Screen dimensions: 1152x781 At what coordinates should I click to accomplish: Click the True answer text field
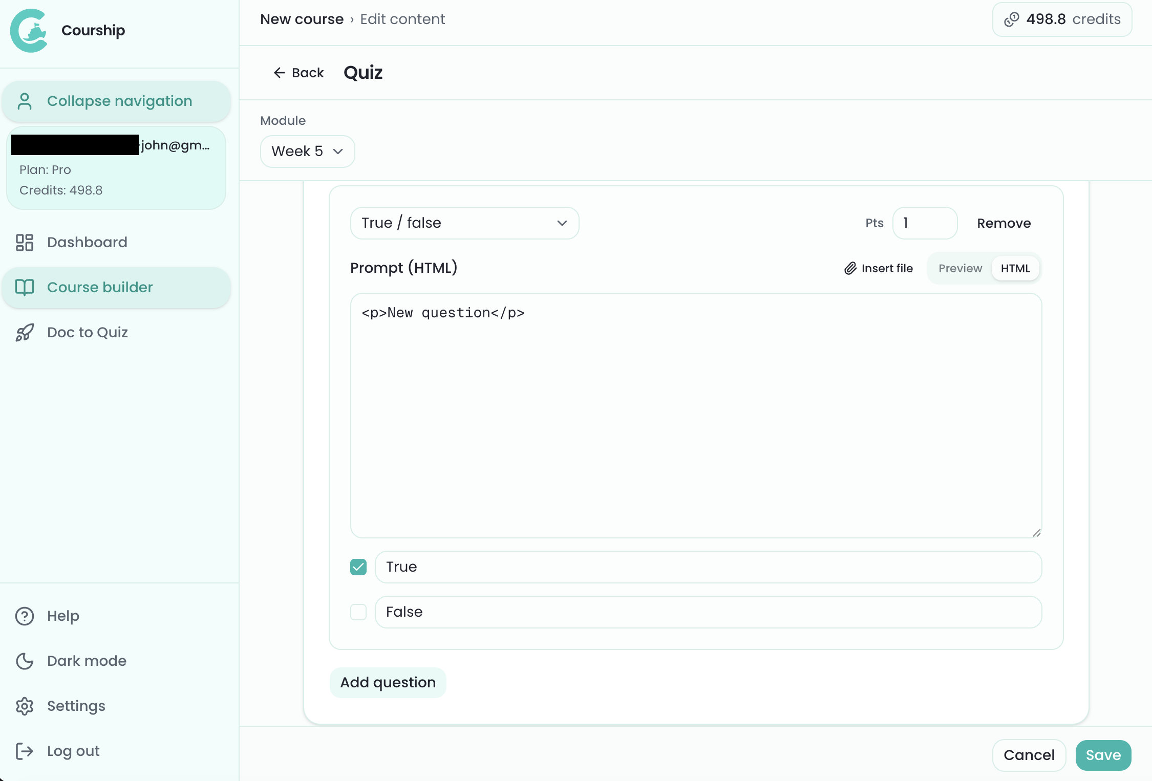coord(708,567)
